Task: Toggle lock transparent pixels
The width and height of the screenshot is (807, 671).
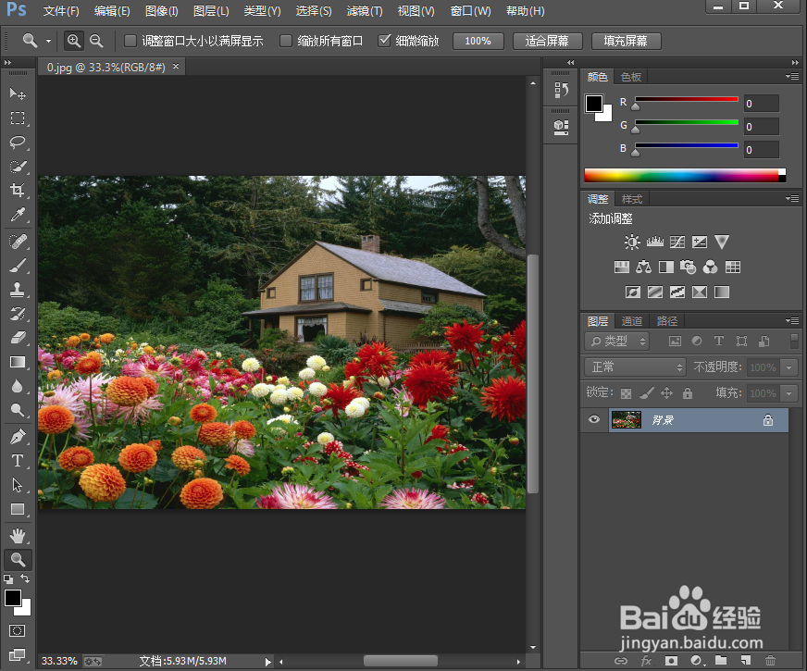Action: tap(626, 393)
